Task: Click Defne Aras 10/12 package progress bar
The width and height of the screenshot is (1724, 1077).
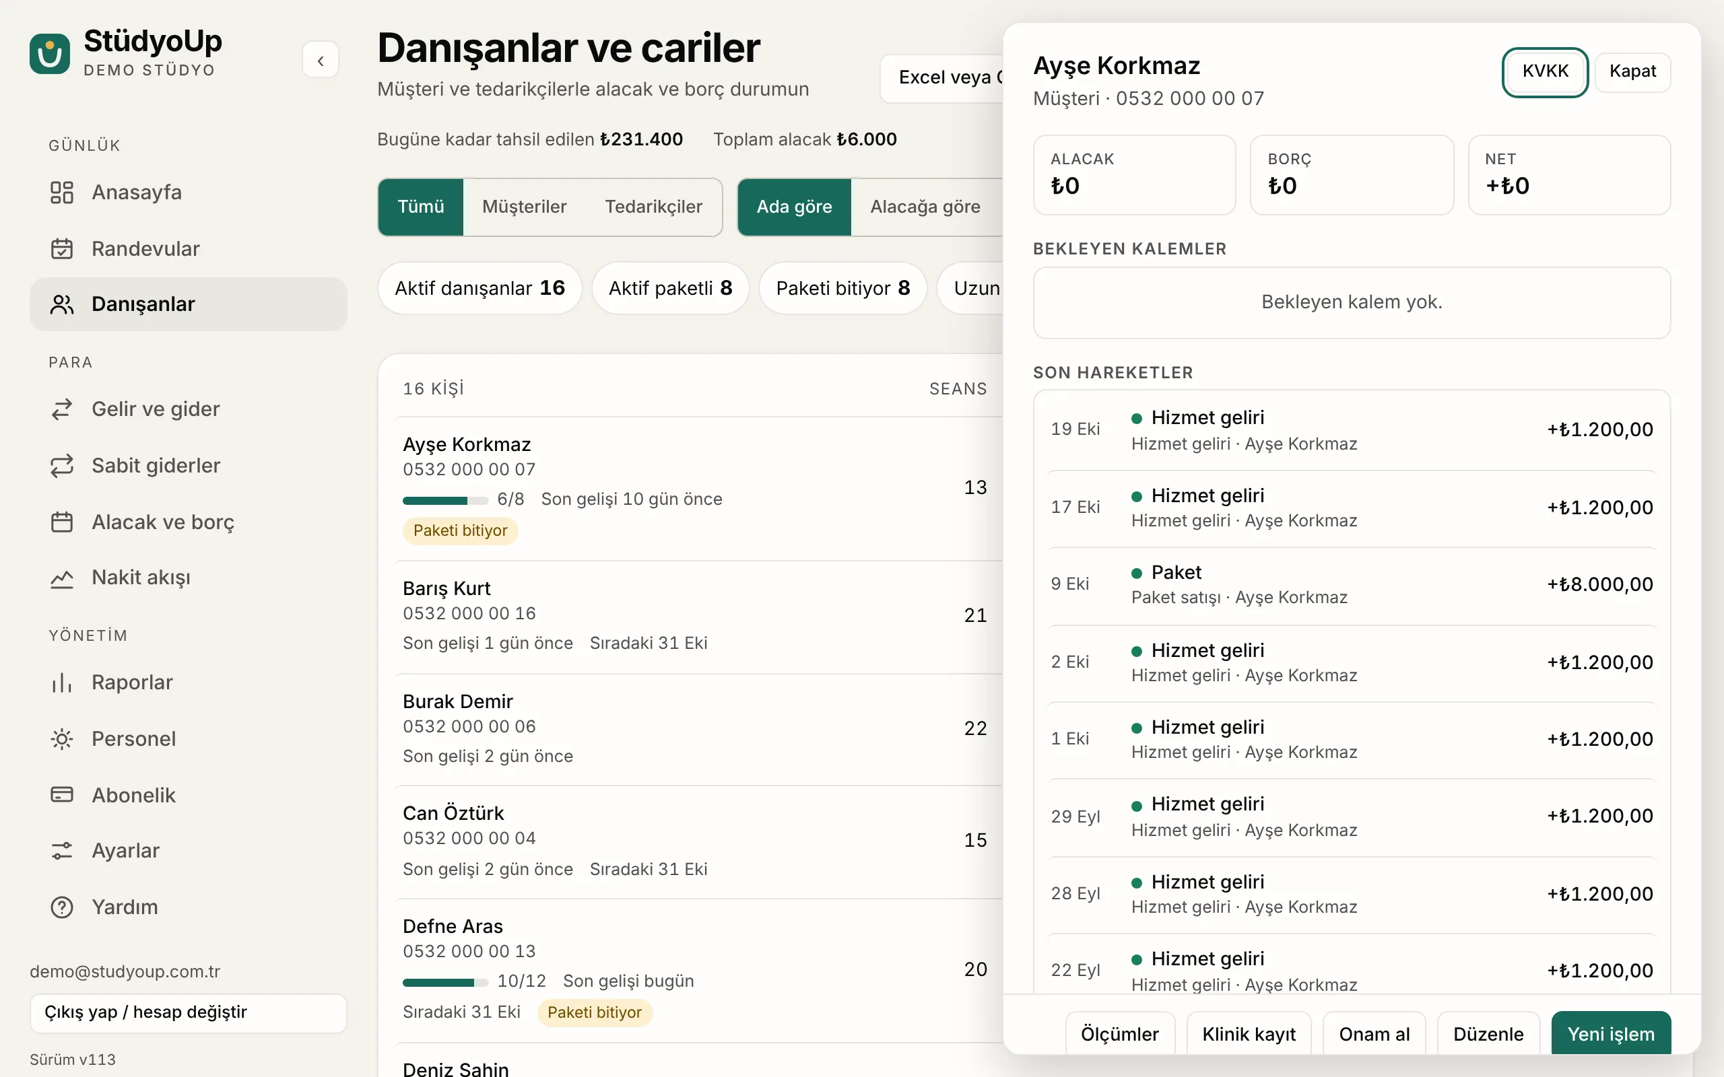Action: (x=445, y=983)
